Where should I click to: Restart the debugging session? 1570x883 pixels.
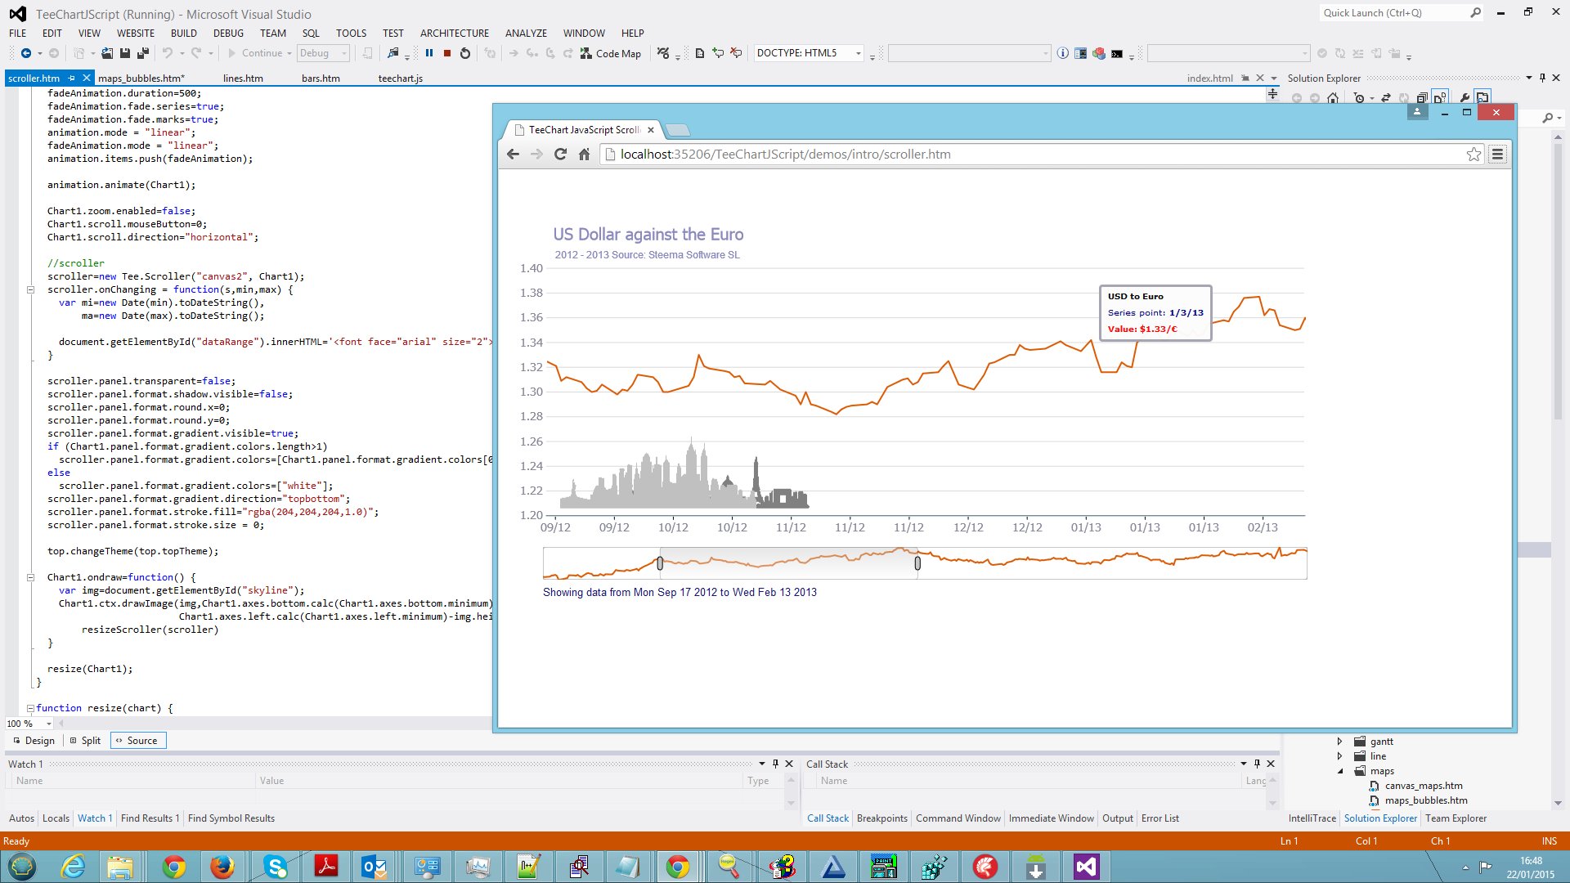pyautogui.click(x=465, y=53)
